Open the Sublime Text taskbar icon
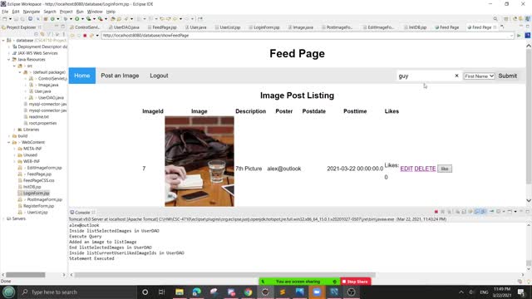 (283, 292)
